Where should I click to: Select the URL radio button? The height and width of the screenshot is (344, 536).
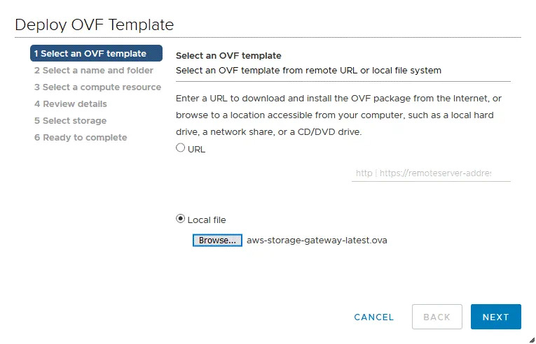click(181, 148)
